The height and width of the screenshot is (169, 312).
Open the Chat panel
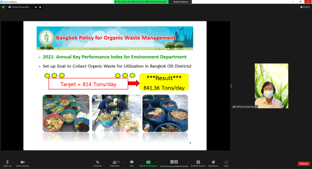tap(132, 163)
